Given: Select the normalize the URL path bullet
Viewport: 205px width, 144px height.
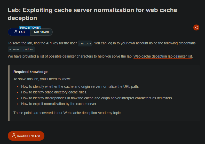Looking at the screenshot, I should [x=80, y=86].
